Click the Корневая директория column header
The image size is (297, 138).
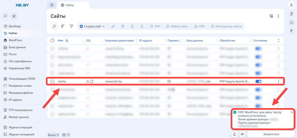click(119, 40)
